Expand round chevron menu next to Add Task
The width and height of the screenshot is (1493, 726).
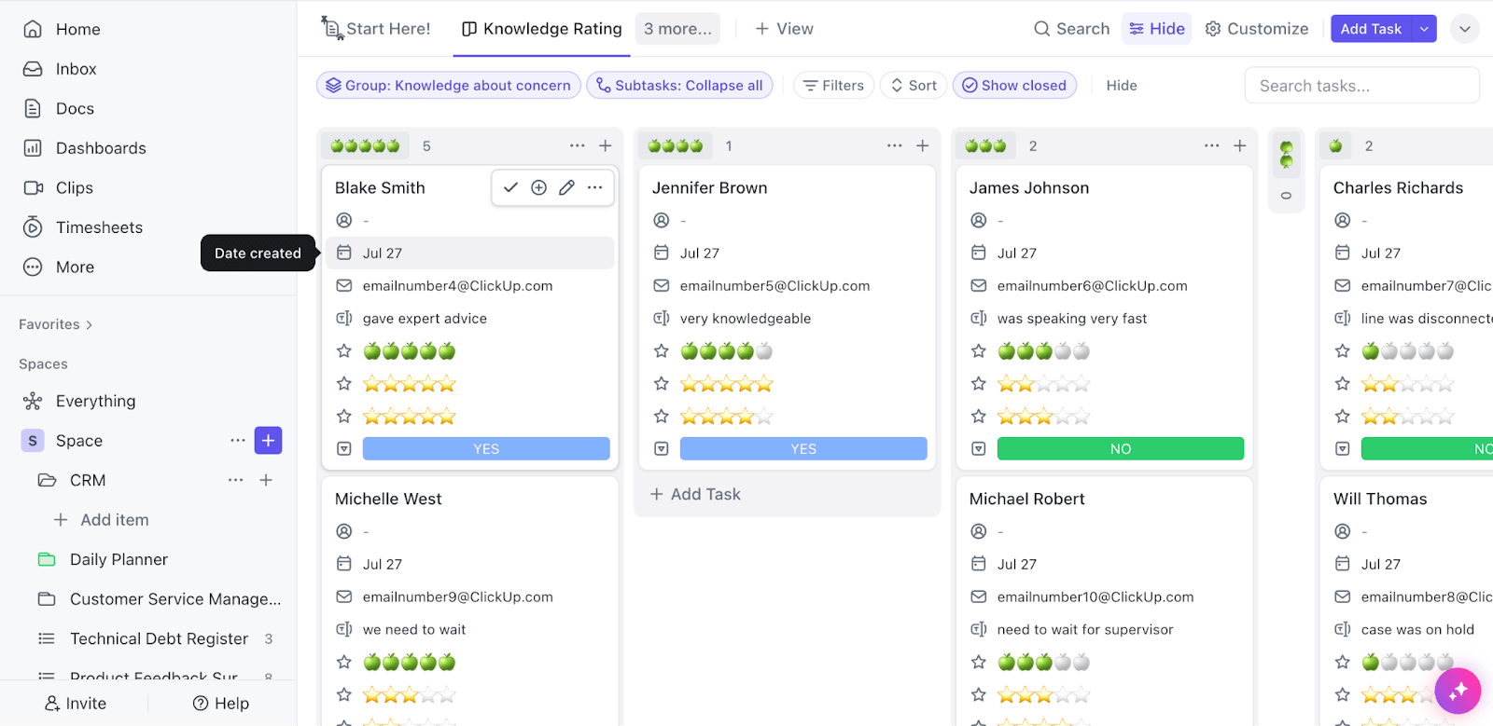pyautogui.click(x=1465, y=29)
